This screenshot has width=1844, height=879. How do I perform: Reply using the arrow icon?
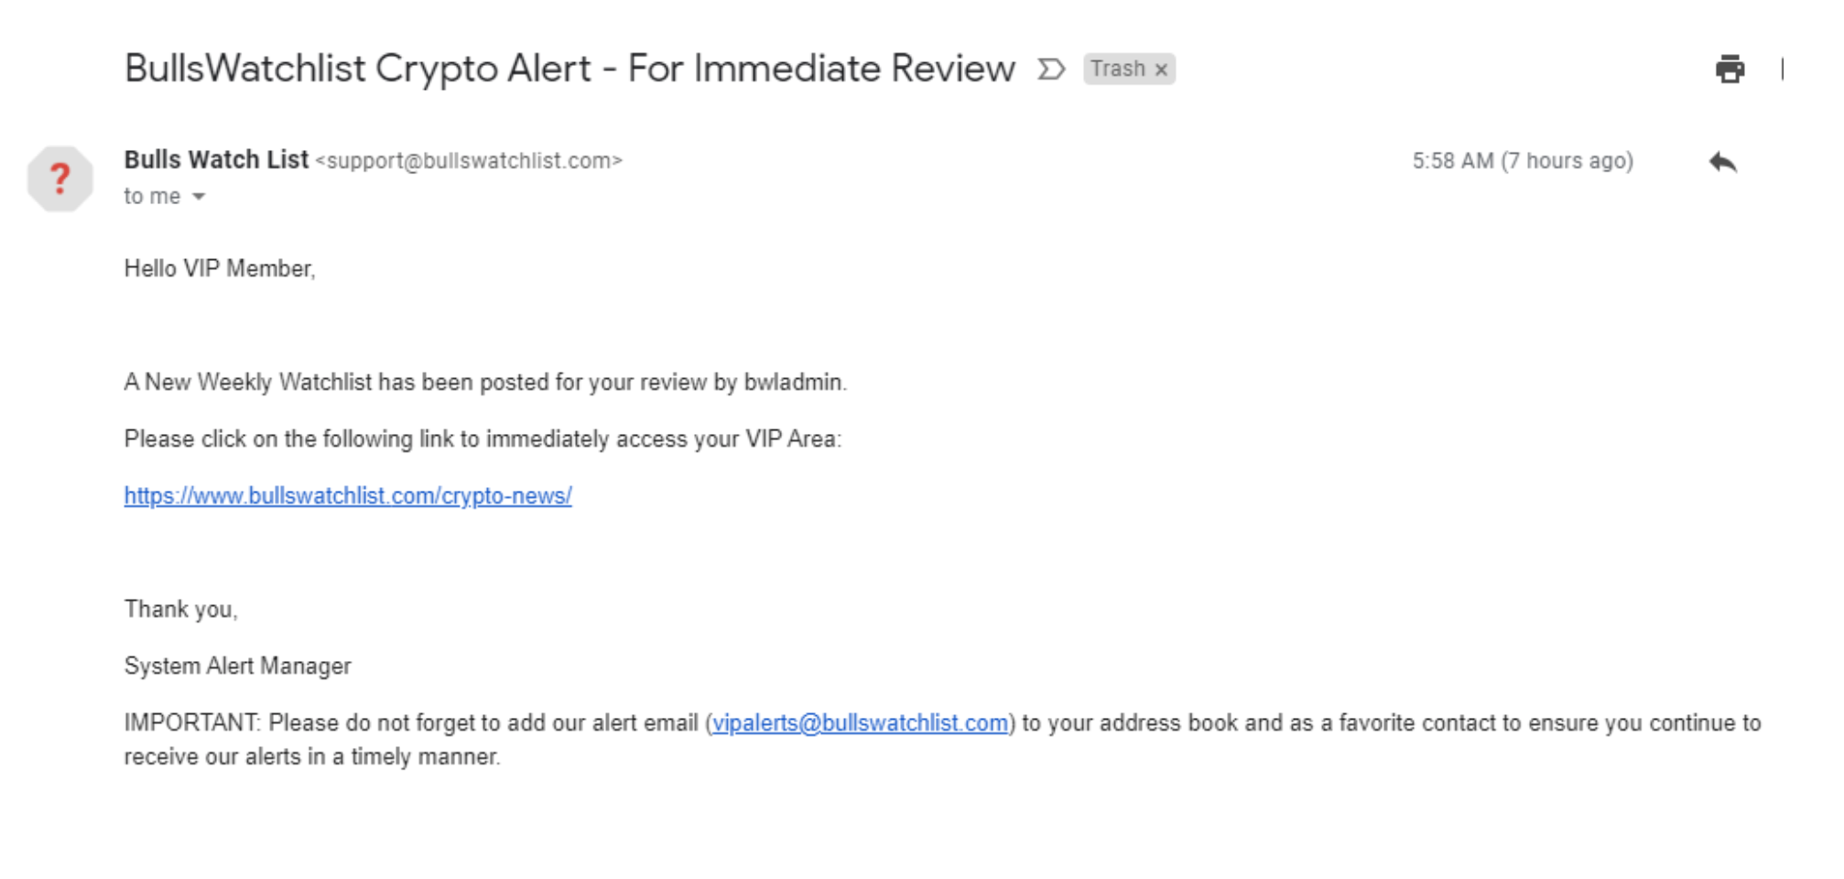(x=1722, y=162)
